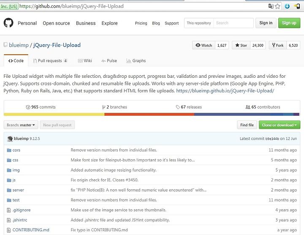Viewport: 304px width, 235px height.
Task: Open the Blog link
Action: [156, 23]
